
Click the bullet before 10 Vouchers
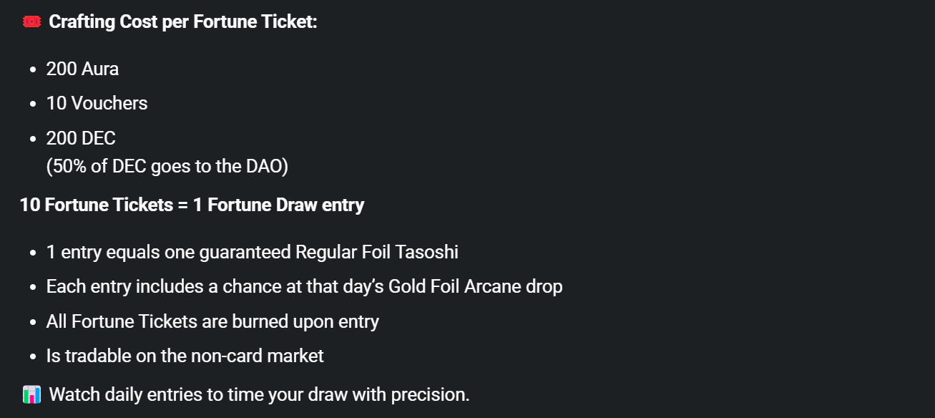point(33,104)
